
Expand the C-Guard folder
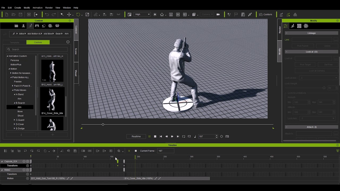[x=14, y=120]
